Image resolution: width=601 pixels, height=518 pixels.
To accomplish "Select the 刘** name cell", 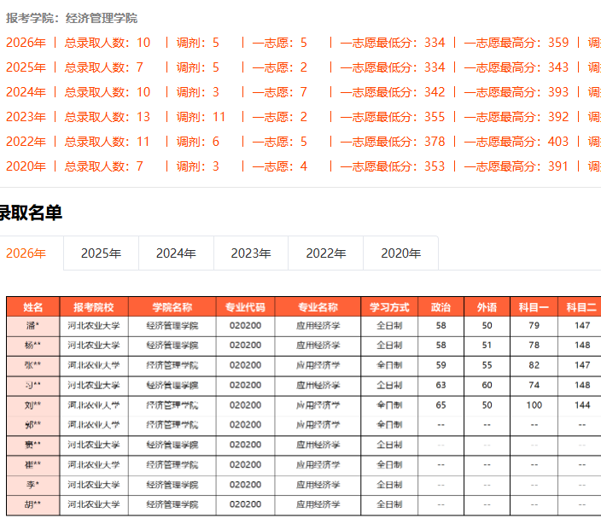I will pos(33,405).
